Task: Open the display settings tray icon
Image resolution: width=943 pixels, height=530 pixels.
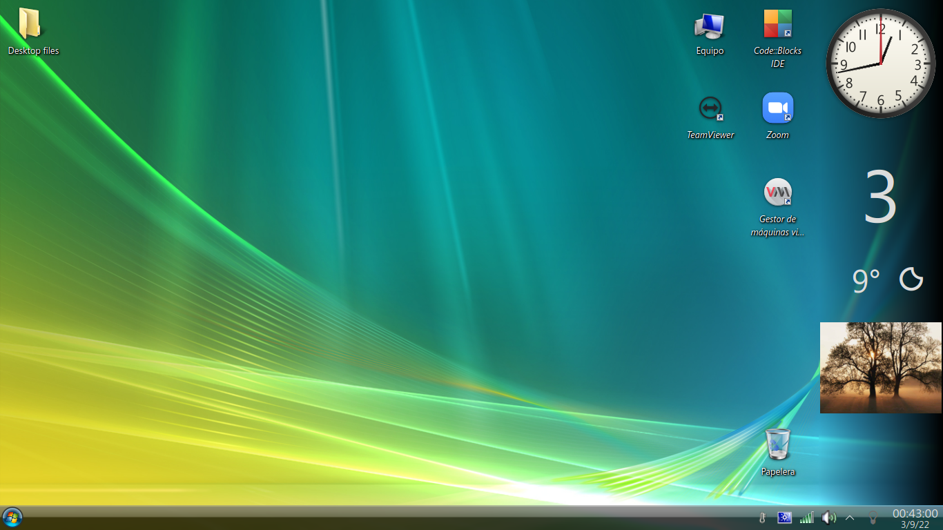Action: pyautogui.click(x=784, y=517)
